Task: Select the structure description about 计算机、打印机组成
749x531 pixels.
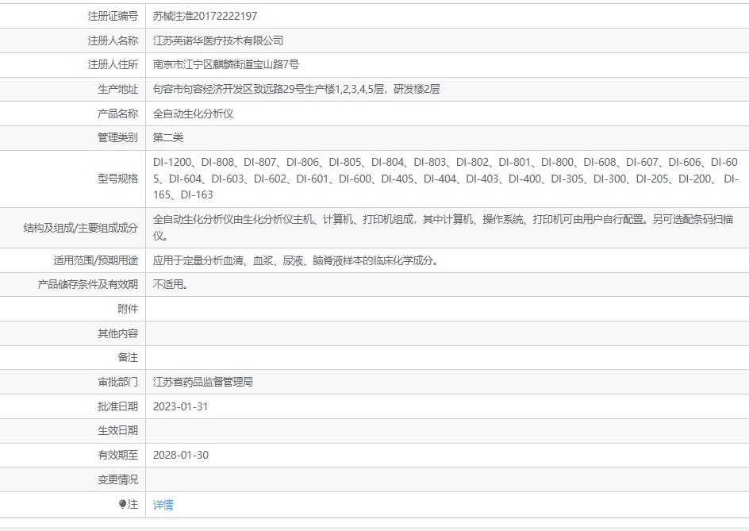Action: coord(443,228)
